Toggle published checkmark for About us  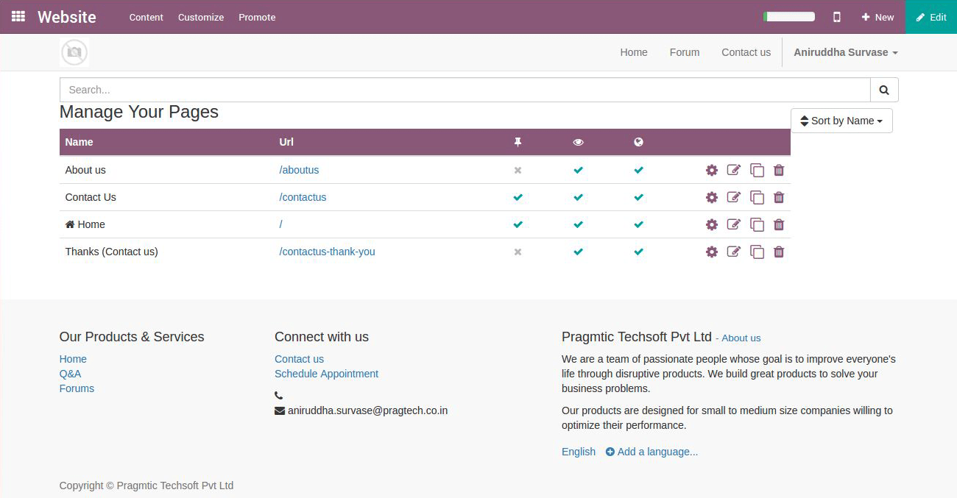(x=638, y=170)
